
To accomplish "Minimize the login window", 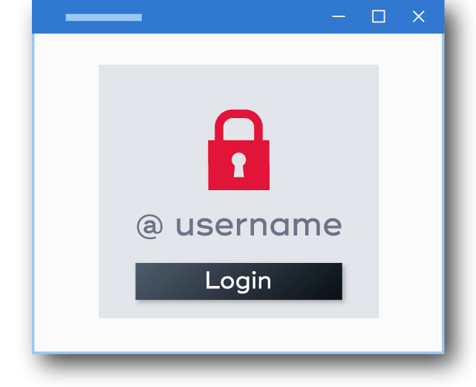I will pos(339,16).
